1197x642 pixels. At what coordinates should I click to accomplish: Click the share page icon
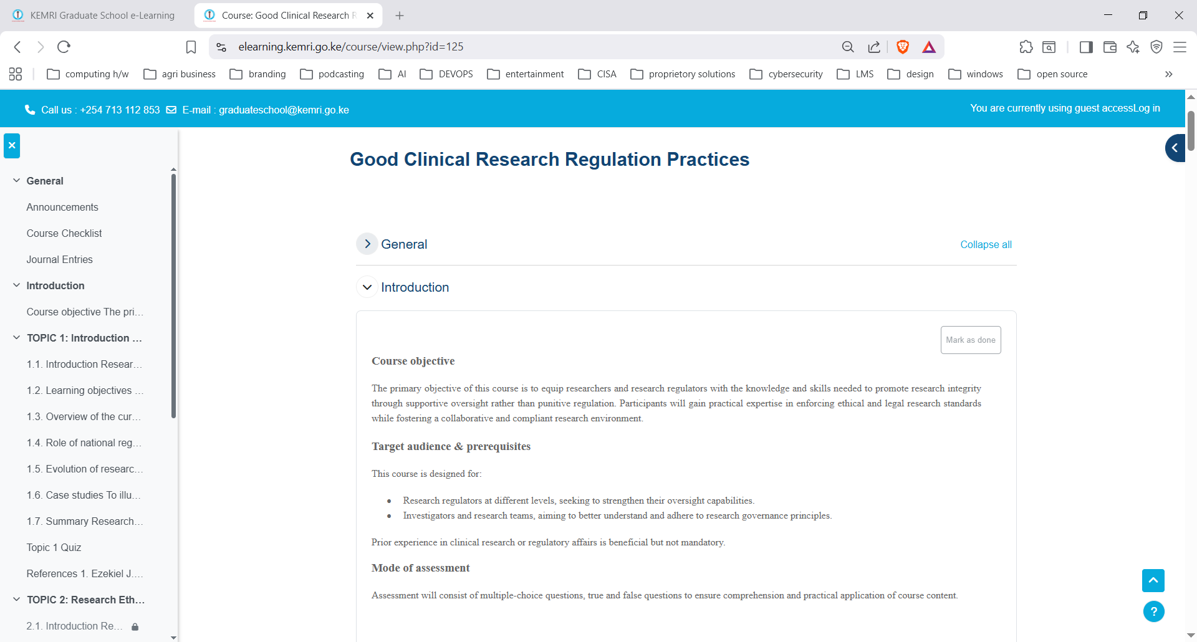873,47
